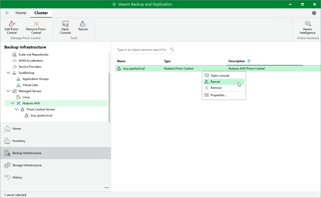321x198 pixels.
Task: Open the hamburger main menu icon
Action: (7, 13)
